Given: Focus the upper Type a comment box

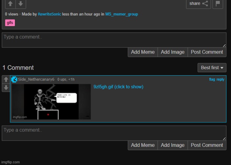Looking at the screenshot, I should coord(114,40).
